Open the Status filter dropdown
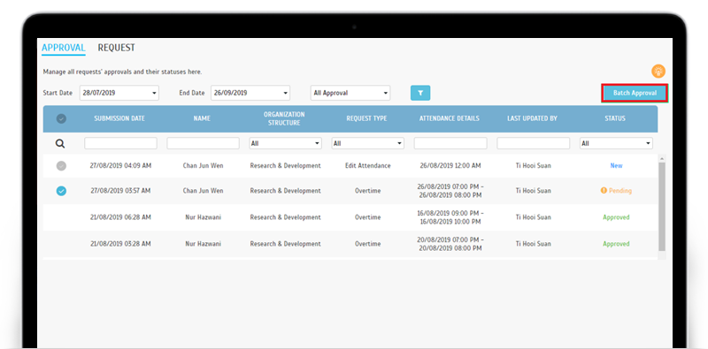The width and height of the screenshot is (708, 349). (616, 143)
